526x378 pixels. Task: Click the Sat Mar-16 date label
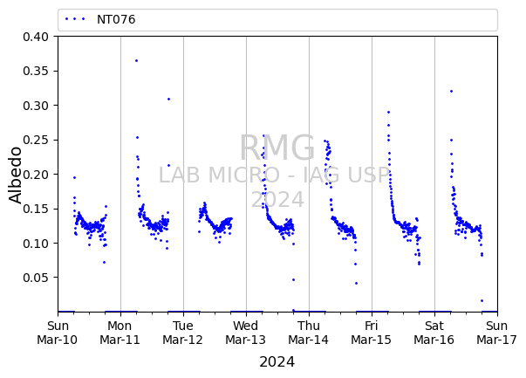[x=434, y=333]
